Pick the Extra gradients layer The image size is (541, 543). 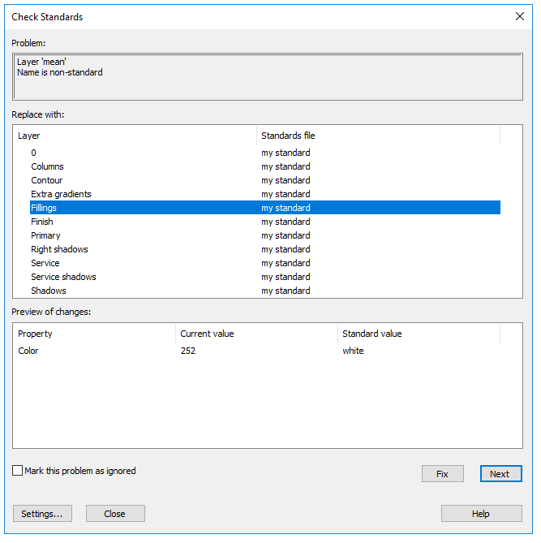[61, 194]
